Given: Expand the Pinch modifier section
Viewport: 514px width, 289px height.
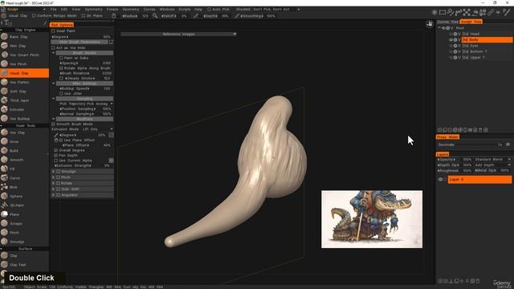Looking at the screenshot, I should (54, 177).
